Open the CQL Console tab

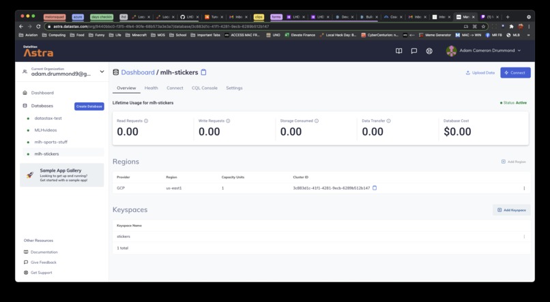pyautogui.click(x=205, y=88)
